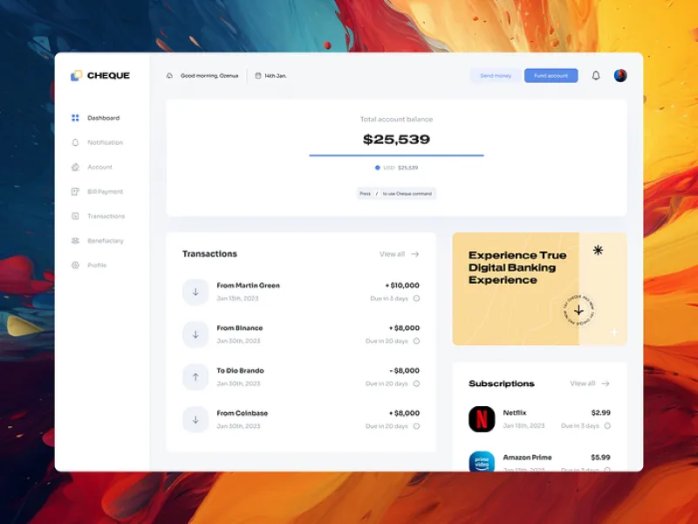The height and width of the screenshot is (524, 698).
Task: Select Transactions in the sidebar
Action: 98,216
